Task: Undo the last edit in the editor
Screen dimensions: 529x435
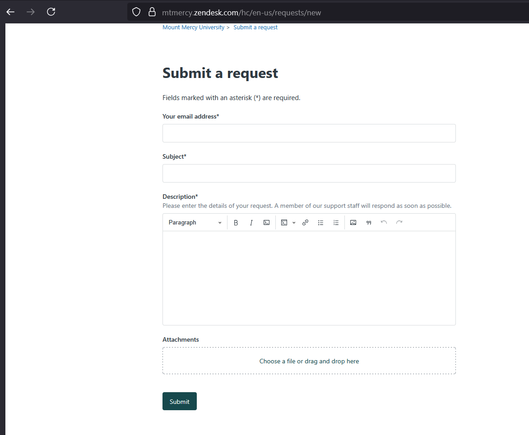Action: (x=384, y=223)
